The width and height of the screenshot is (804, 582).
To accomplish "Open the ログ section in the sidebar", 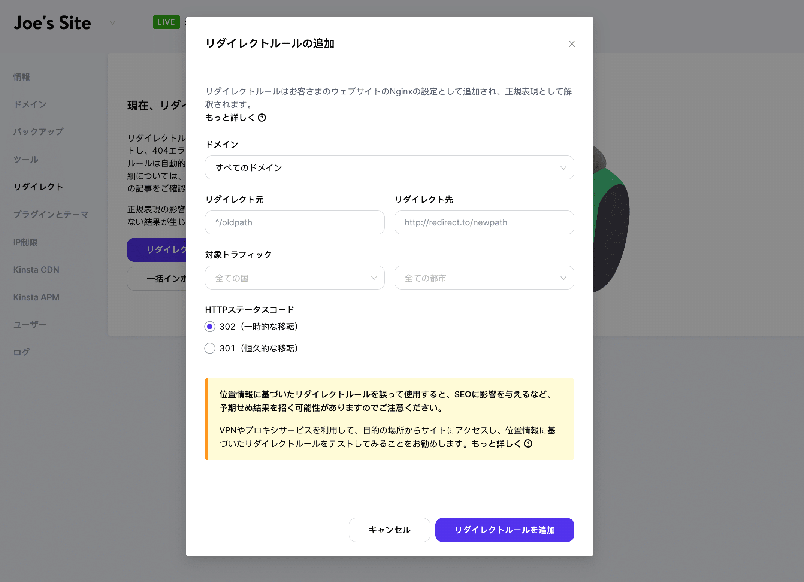I will click(21, 352).
